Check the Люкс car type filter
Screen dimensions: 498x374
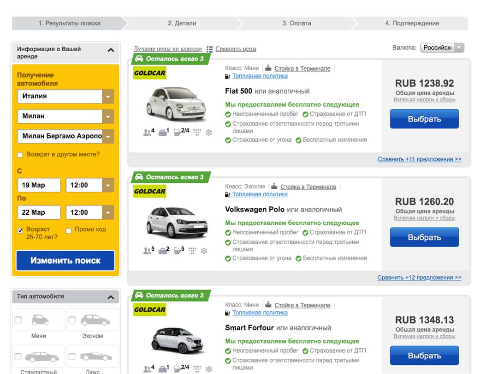tap(72, 356)
